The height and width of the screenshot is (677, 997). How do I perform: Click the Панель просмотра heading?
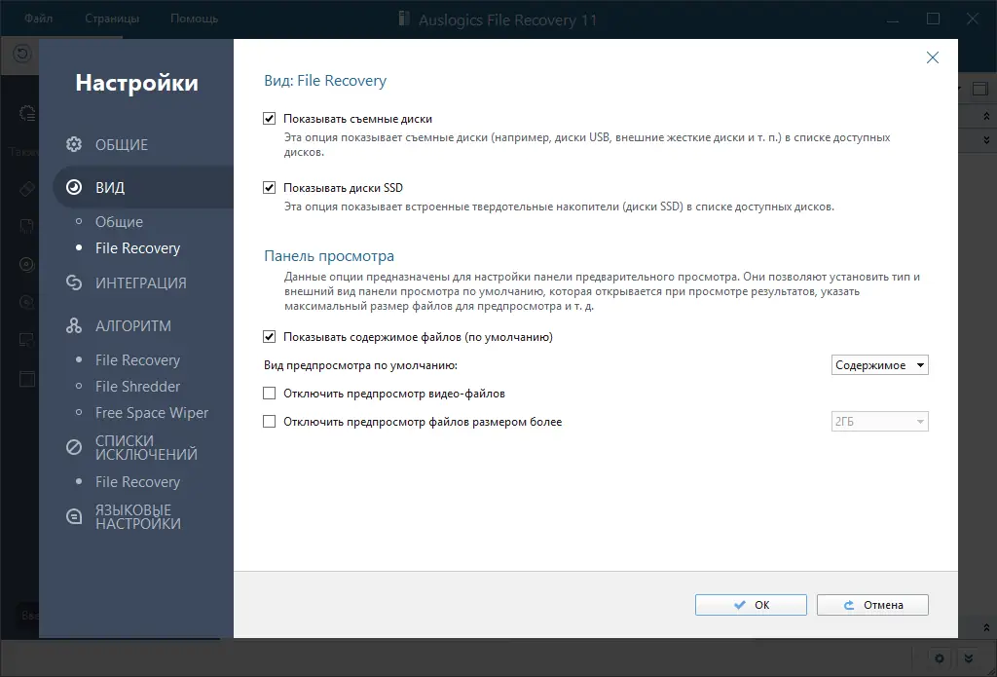pos(329,256)
